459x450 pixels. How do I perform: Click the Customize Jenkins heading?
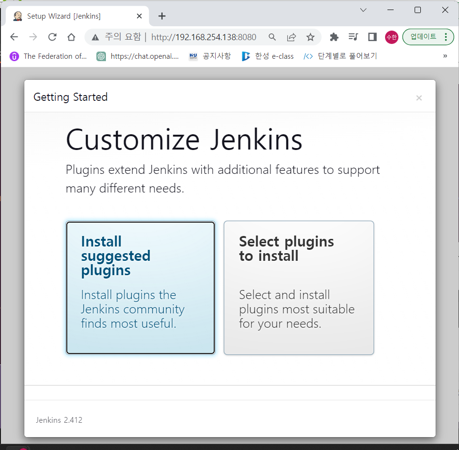point(184,140)
